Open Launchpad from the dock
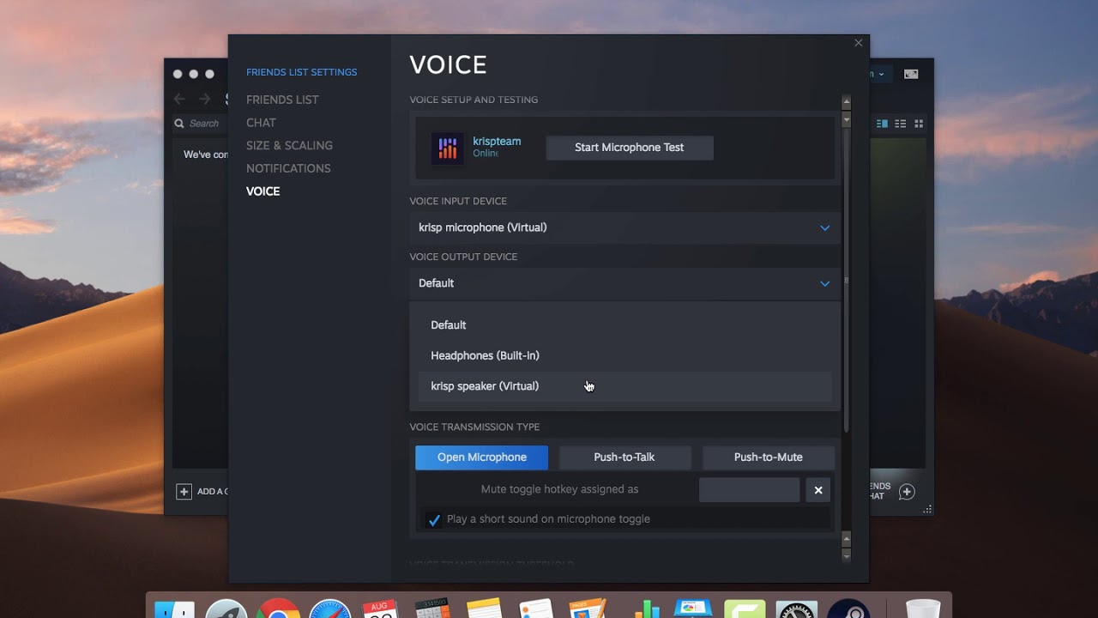The width and height of the screenshot is (1098, 618). click(226, 609)
